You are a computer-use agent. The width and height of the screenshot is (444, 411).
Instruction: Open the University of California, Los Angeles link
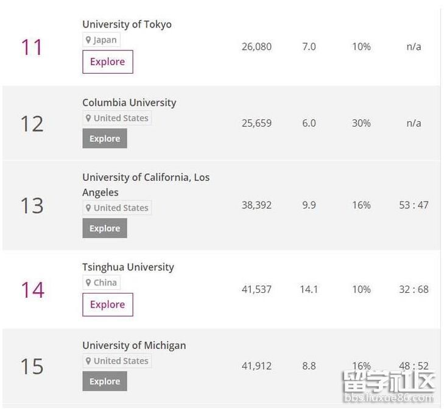[146, 185]
